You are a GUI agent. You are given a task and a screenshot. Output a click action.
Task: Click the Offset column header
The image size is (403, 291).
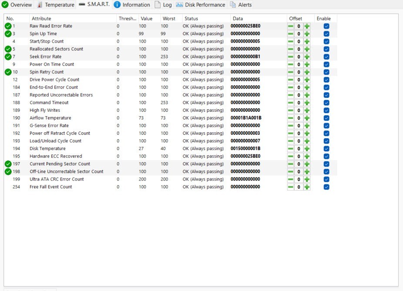pos(300,19)
